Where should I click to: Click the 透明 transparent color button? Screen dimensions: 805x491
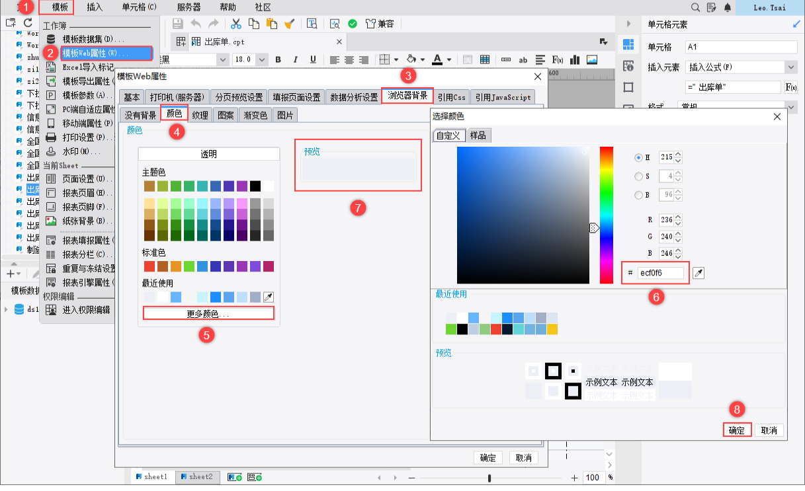[208, 154]
